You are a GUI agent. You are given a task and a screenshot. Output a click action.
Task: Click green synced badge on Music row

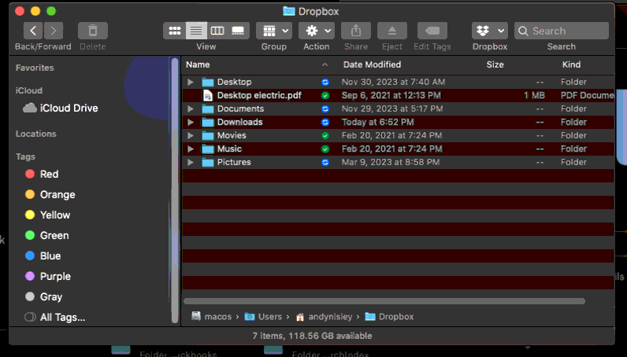click(325, 149)
